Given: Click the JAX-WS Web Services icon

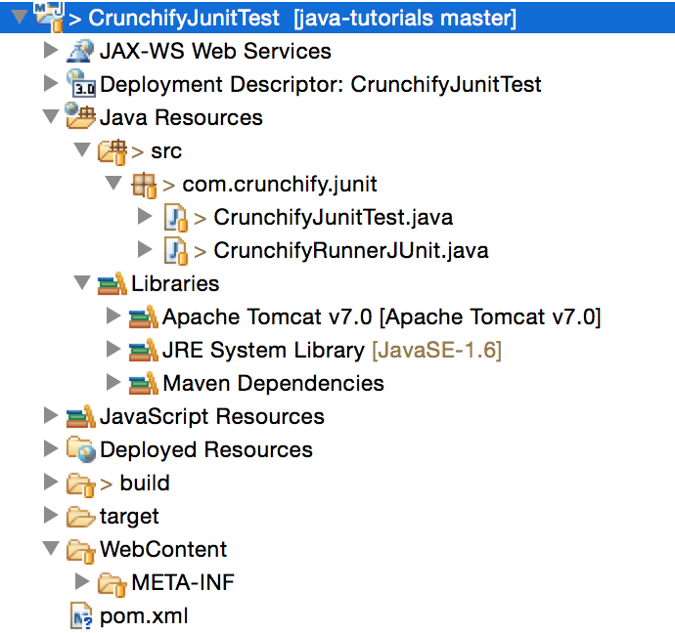Looking at the screenshot, I should pyautogui.click(x=80, y=51).
